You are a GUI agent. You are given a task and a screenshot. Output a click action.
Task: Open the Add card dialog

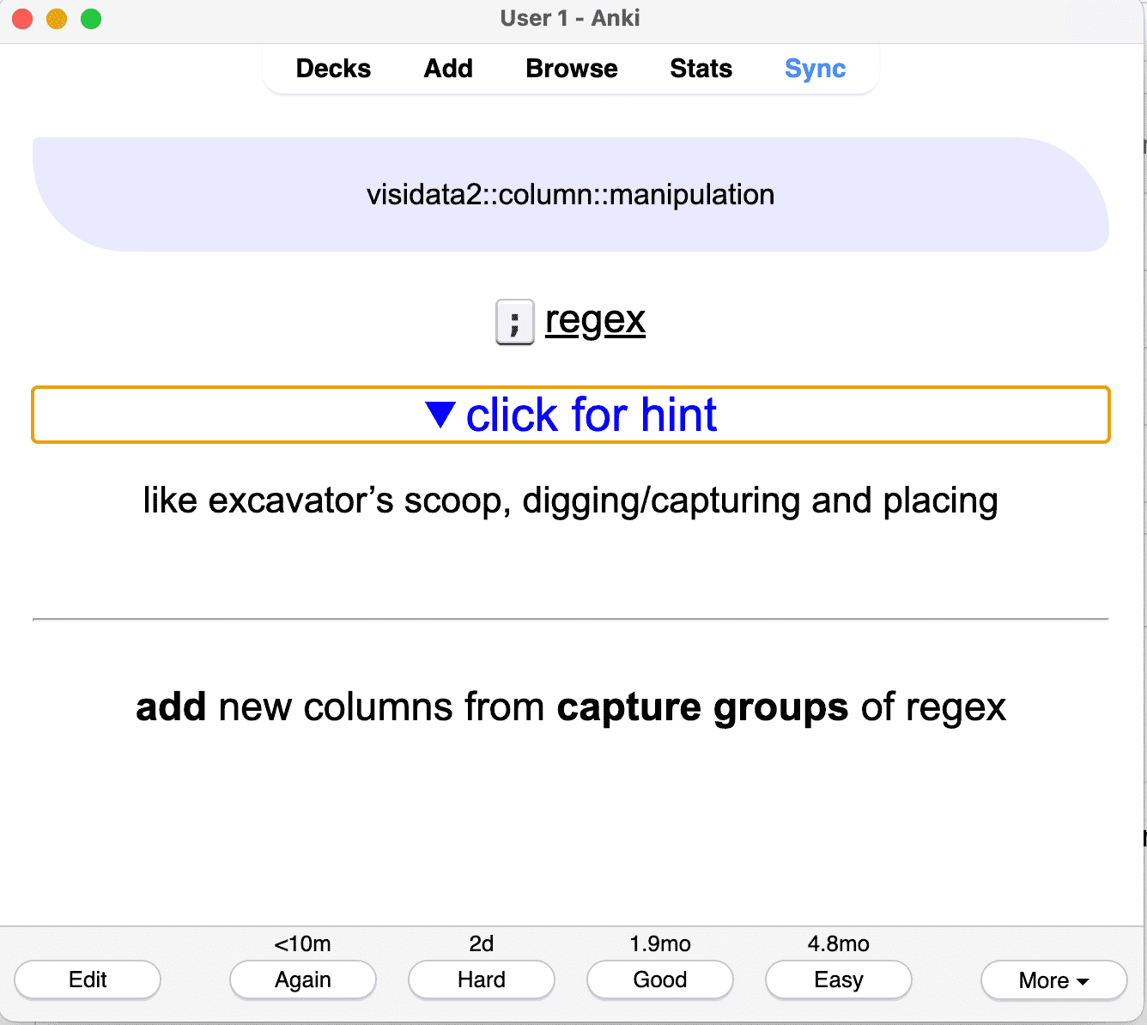[448, 69]
